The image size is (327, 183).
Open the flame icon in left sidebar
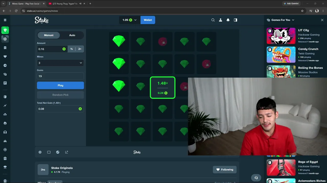[x=5, y=123]
